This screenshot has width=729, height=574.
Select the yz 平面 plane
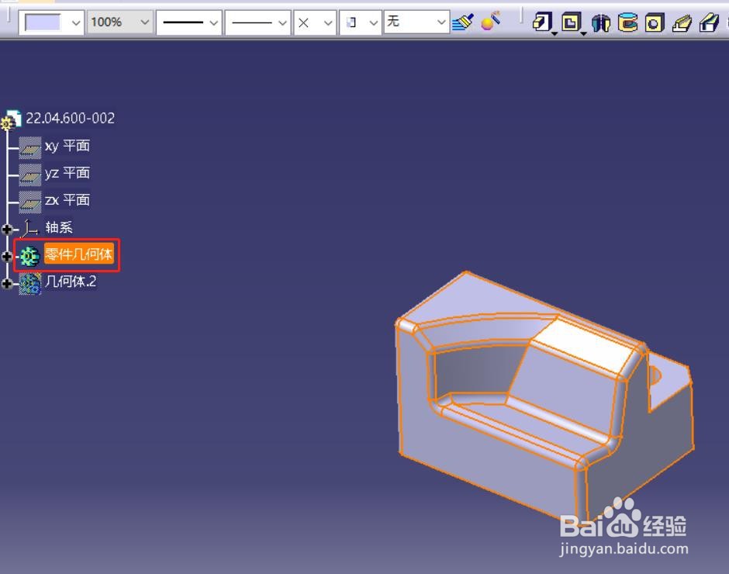(67, 173)
